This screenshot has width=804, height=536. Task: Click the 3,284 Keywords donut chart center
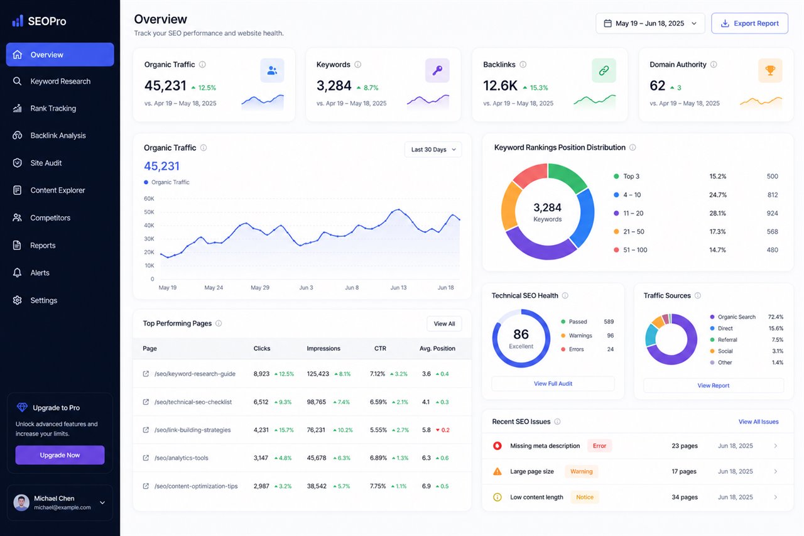547,212
